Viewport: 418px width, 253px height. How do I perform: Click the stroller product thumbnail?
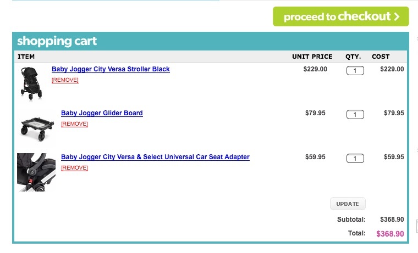tap(31, 83)
